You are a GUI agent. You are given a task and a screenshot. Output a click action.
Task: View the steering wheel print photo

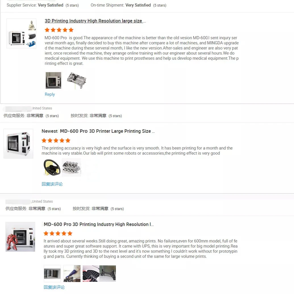point(52,167)
